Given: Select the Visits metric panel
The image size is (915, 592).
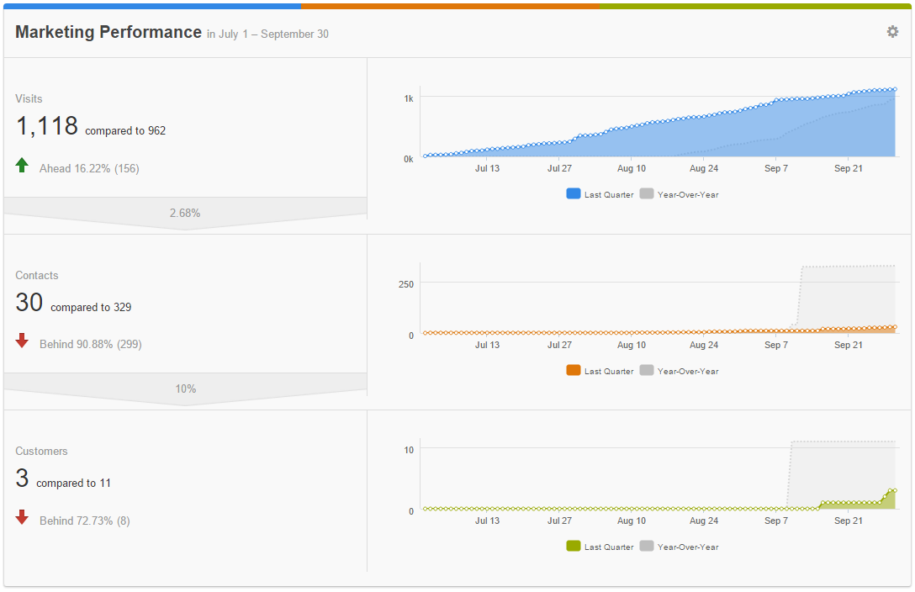Looking at the screenshot, I should pyautogui.click(x=126, y=126).
